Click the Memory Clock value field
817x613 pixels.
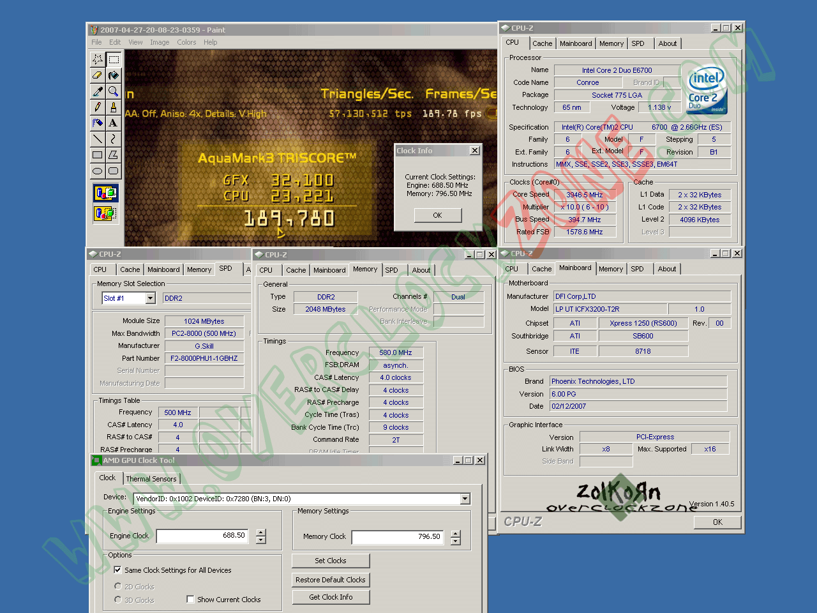[398, 536]
